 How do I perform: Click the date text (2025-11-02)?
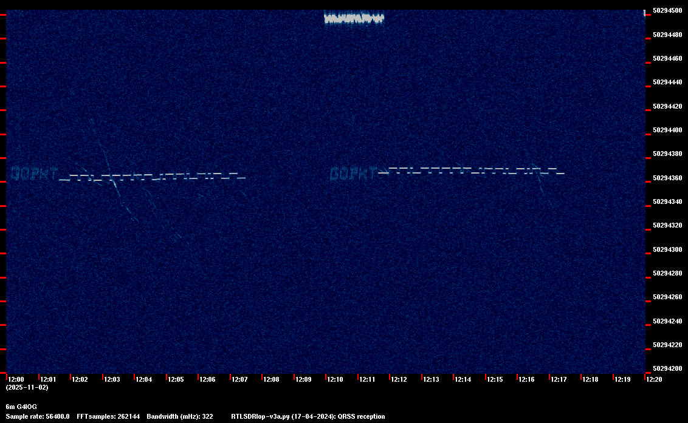[x=27, y=387]
